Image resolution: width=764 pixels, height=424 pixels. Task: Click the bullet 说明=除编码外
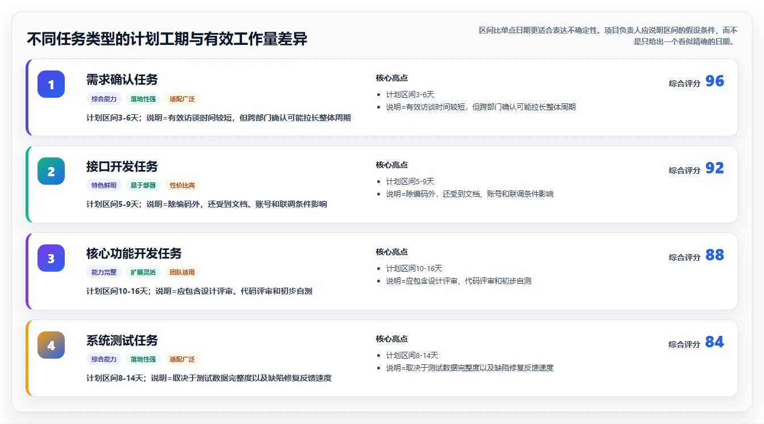point(470,194)
